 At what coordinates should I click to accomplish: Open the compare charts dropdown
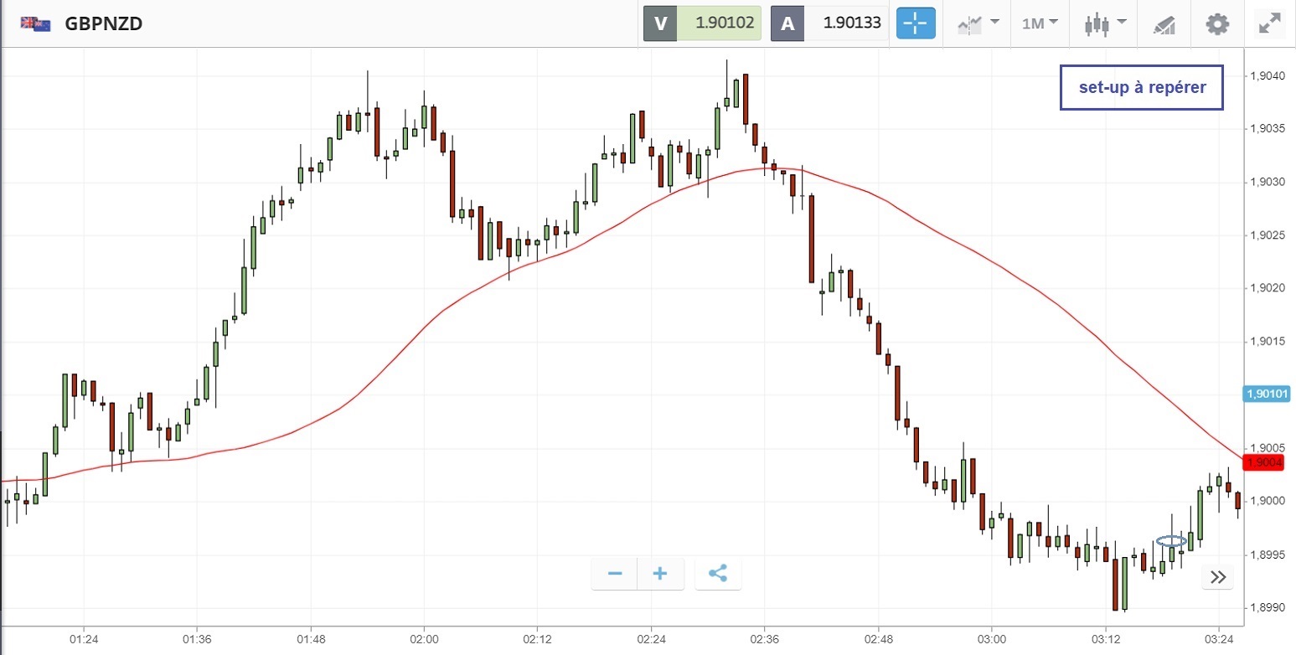pos(978,23)
